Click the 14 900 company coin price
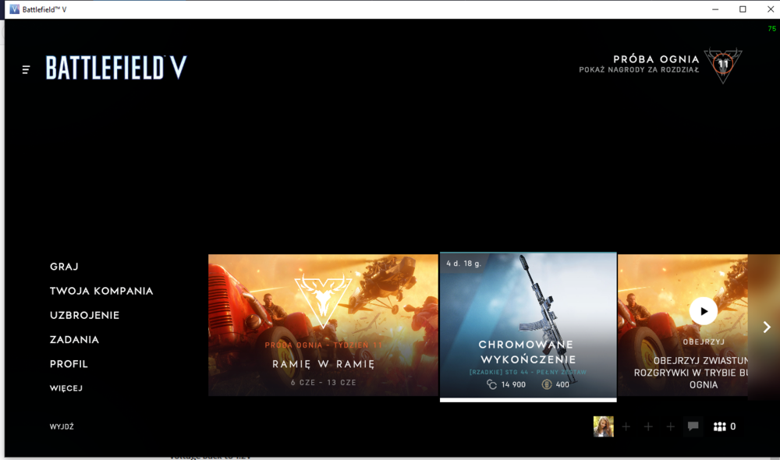This screenshot has height=460, width=780. click(506, 384)
